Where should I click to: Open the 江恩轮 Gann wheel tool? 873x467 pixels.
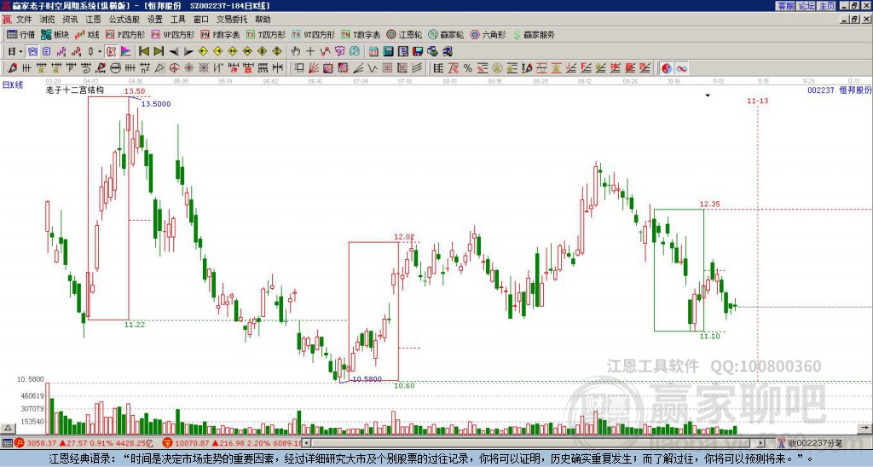(x=405, y=34)
